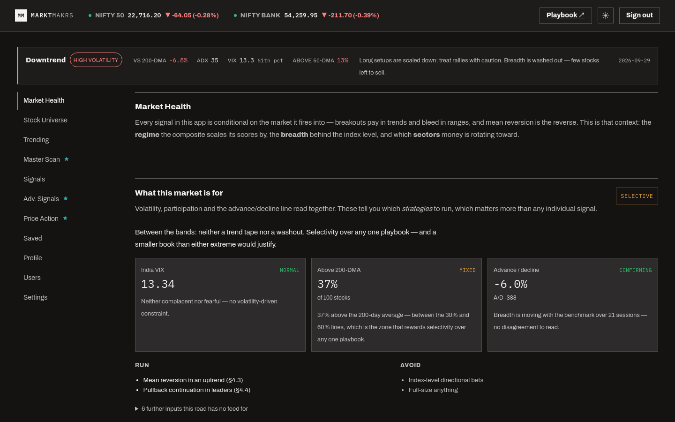This screenshot has height=422, width=675.
Task: Click the VS 200-DMA value -6.8%
Action: coord(179,60)
